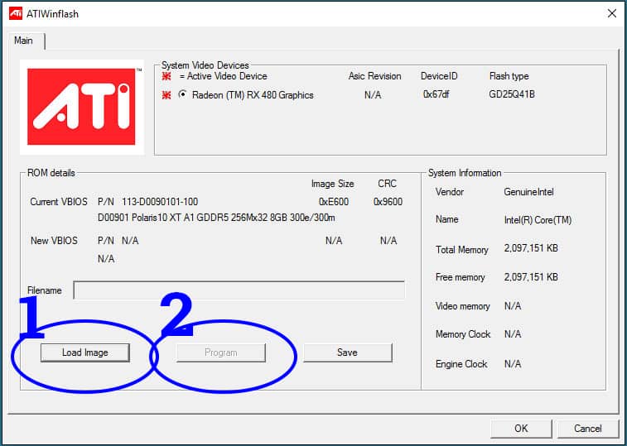This screenshot has width=627, height=446.
Task: Click the Load Image button
Action: tap(85, 352)
